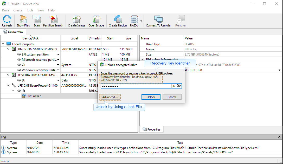Collapse the Local Computer tree node
Screen dimensions: 283x164
point(3,44)
